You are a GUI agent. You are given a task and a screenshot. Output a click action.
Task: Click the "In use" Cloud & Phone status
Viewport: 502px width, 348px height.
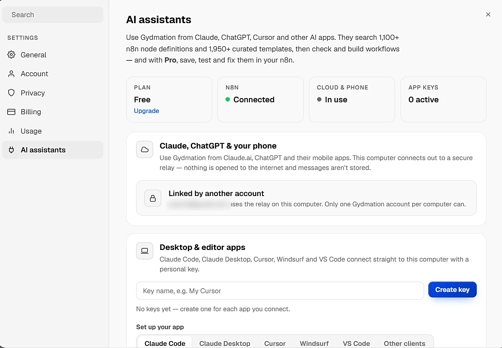336,100
